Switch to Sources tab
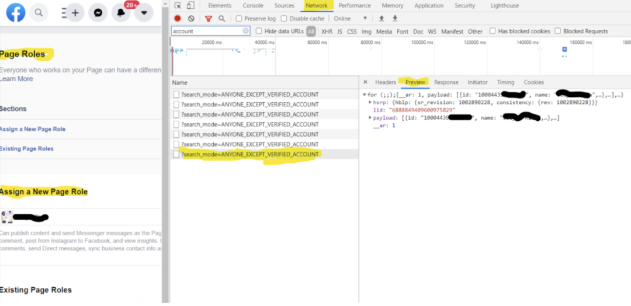631x306 pixels. (x=285, y=6)
